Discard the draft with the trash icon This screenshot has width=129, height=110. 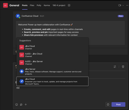point(123,67)
